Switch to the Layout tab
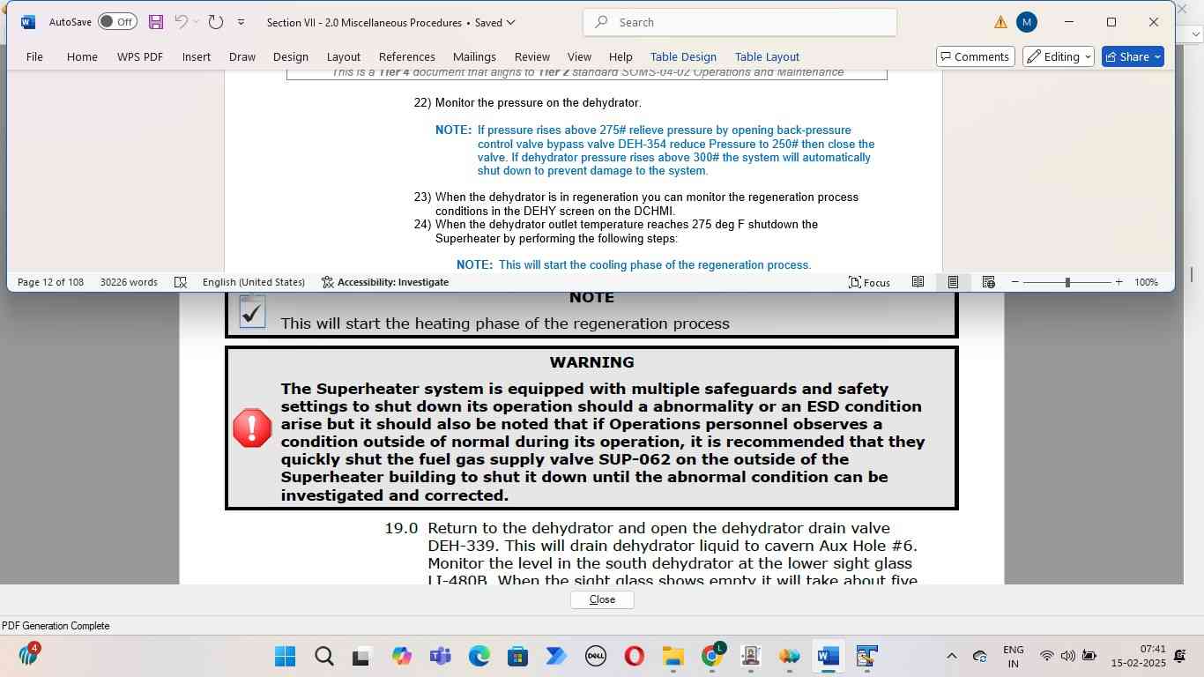 tap(344, 56)
